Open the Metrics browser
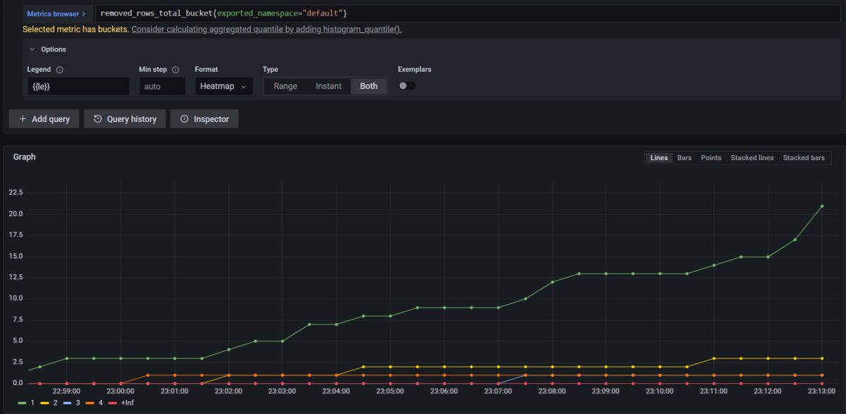846x414 pixels. pyautogui.click(x=56, y=13)
